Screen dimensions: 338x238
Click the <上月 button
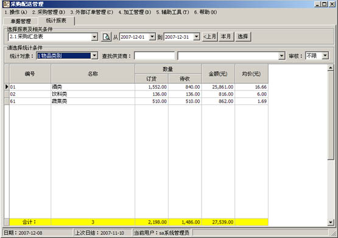(x=209, y=37)
